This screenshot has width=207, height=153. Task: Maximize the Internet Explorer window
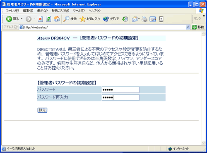coord(197,5)
